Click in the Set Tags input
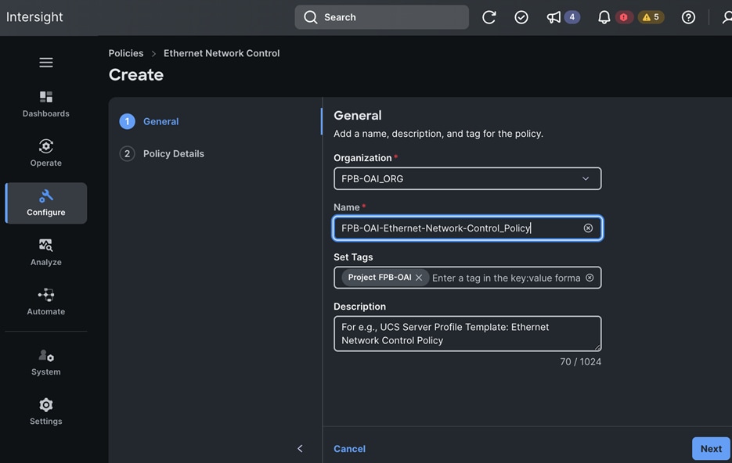The height and width of the screenshot is (463, 732). pos(506,278)
